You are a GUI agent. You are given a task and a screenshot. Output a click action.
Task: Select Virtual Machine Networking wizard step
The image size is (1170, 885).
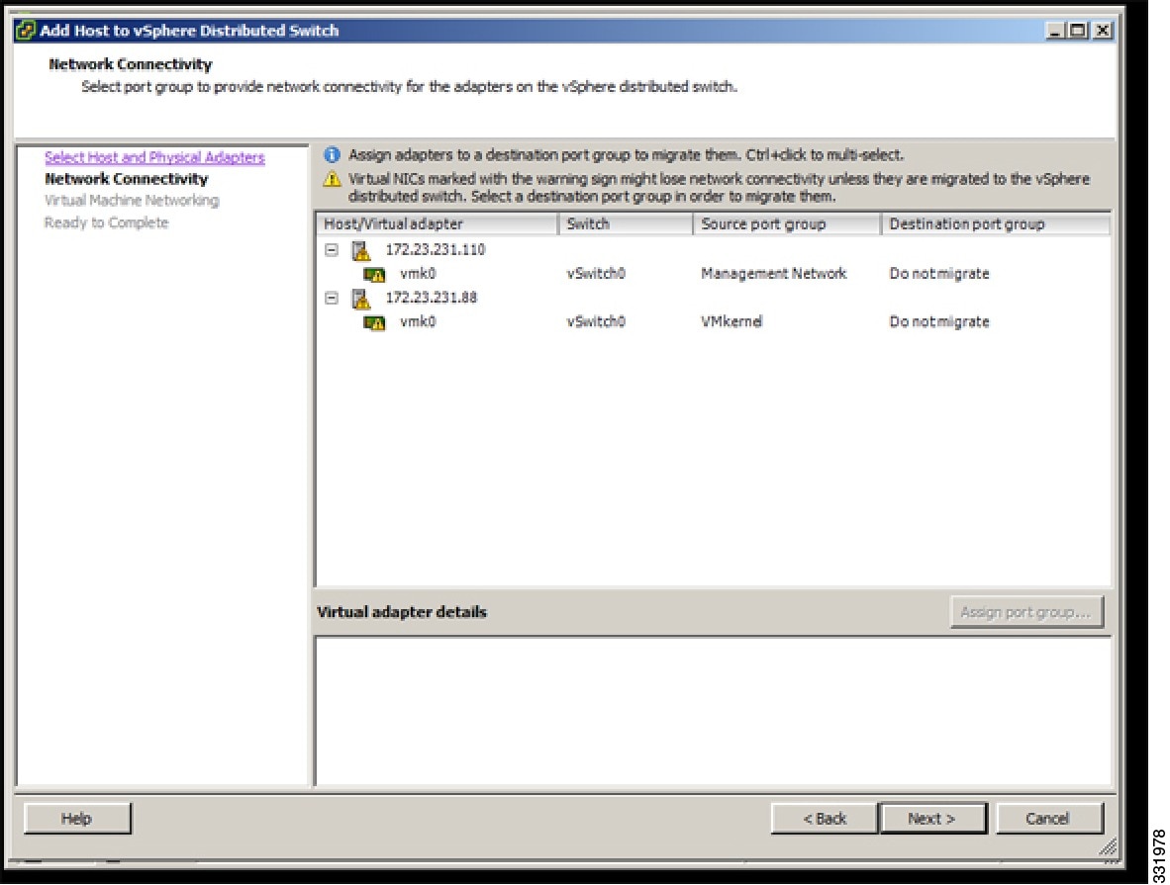(x=132, y=201)
